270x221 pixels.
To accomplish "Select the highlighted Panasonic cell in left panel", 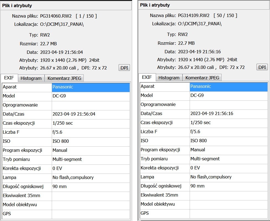I will [x=91, y=87].
